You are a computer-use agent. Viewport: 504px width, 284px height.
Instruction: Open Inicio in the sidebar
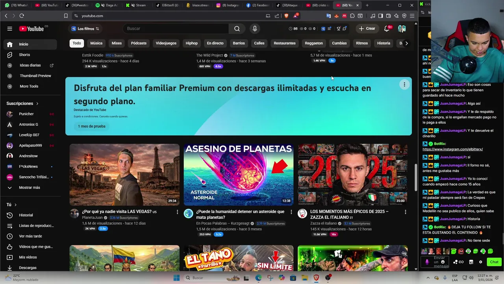click(30, 44)
